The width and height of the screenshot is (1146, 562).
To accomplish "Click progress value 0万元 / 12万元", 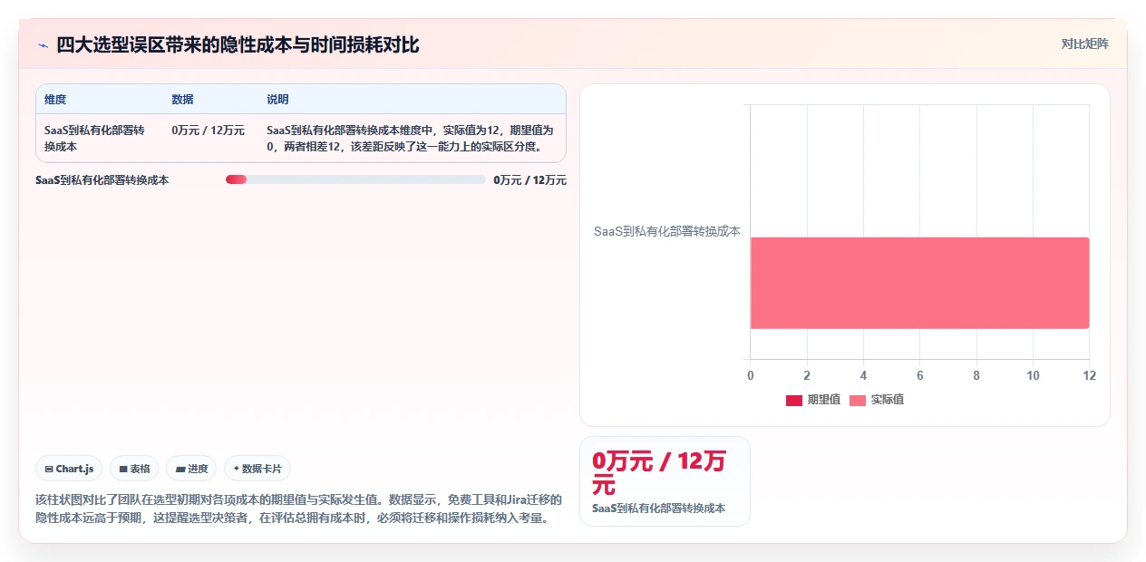I will click(x=529, y=180).
